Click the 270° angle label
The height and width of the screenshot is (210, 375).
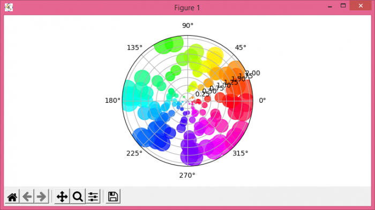tap(187, 175)
